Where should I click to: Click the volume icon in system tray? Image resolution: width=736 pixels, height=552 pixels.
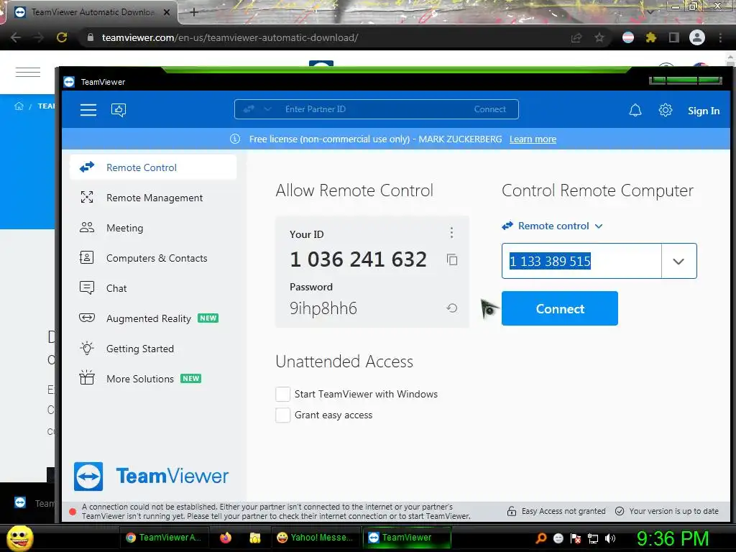tap(610, 538)
